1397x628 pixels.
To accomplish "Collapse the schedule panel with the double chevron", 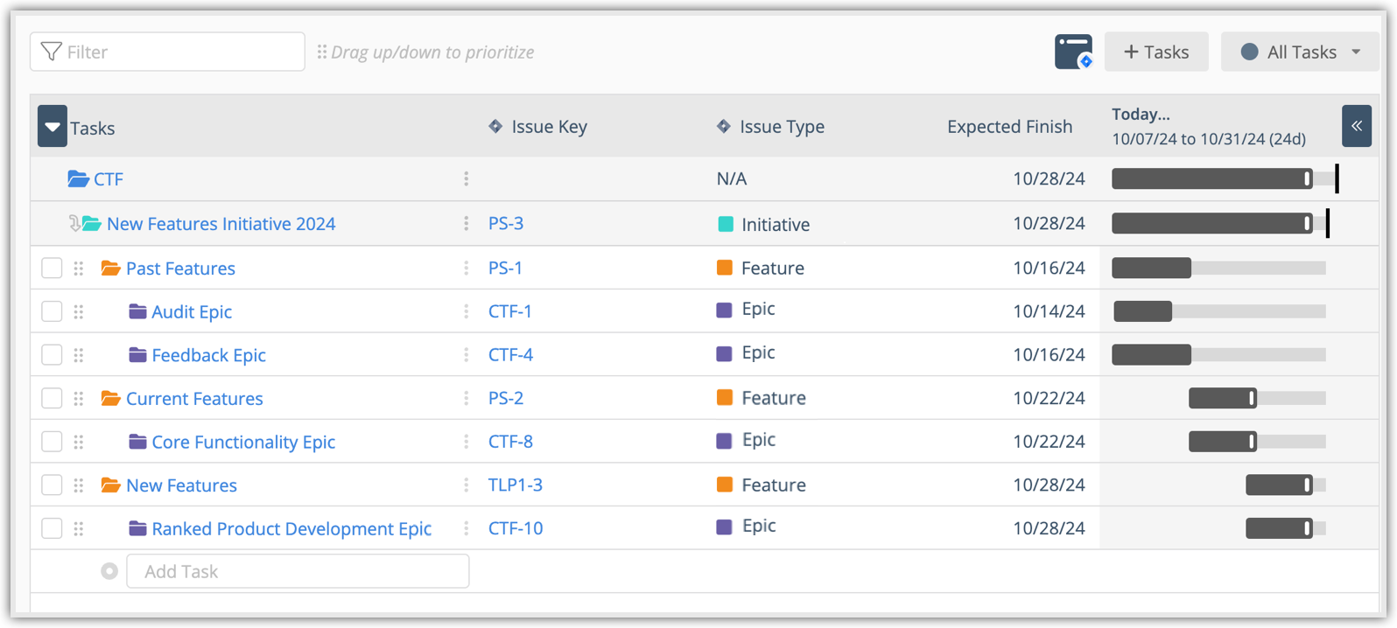I will point(1356,126).
